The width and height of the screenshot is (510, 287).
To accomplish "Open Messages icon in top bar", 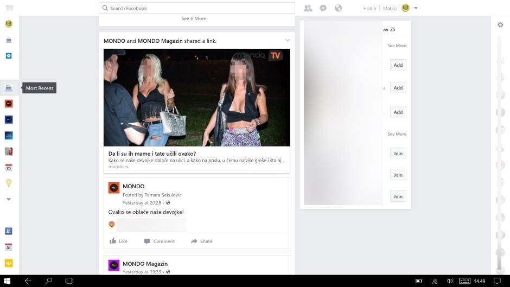I will 323,8.
